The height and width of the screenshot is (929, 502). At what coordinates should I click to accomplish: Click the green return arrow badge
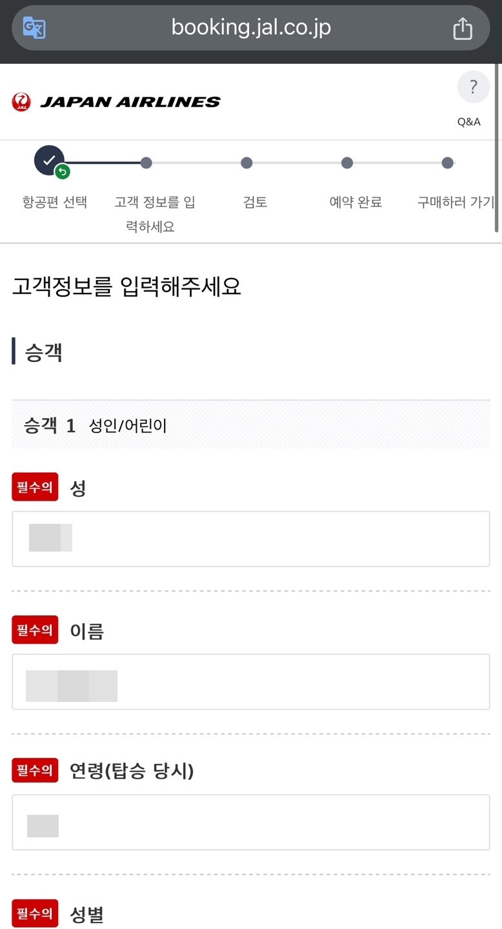(x=63, y=172)
